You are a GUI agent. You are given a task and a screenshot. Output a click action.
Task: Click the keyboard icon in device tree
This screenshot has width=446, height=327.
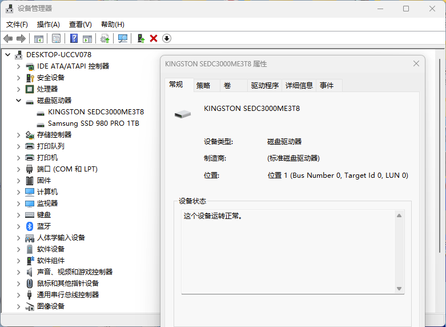pyautogui.click(x=30, y=215)
